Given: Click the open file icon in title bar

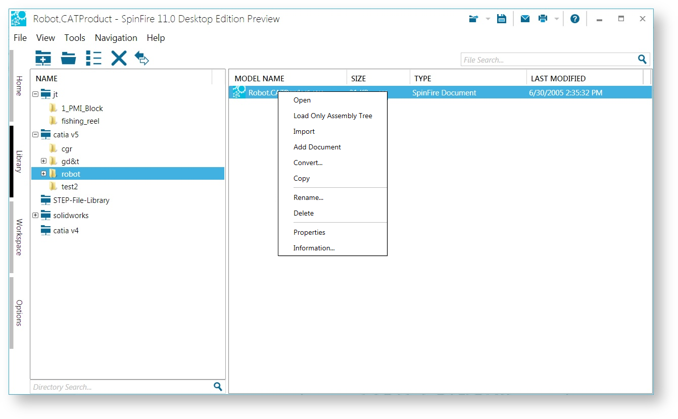Looking at the screenshot, I should click(473, 19).
